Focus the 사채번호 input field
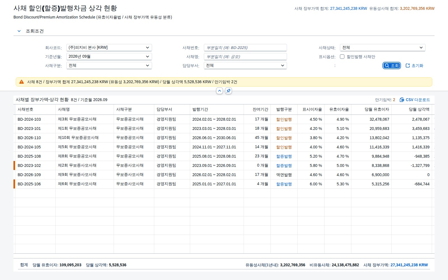The height and width of the screenshot is (280, 448). [x=245, y=48]
